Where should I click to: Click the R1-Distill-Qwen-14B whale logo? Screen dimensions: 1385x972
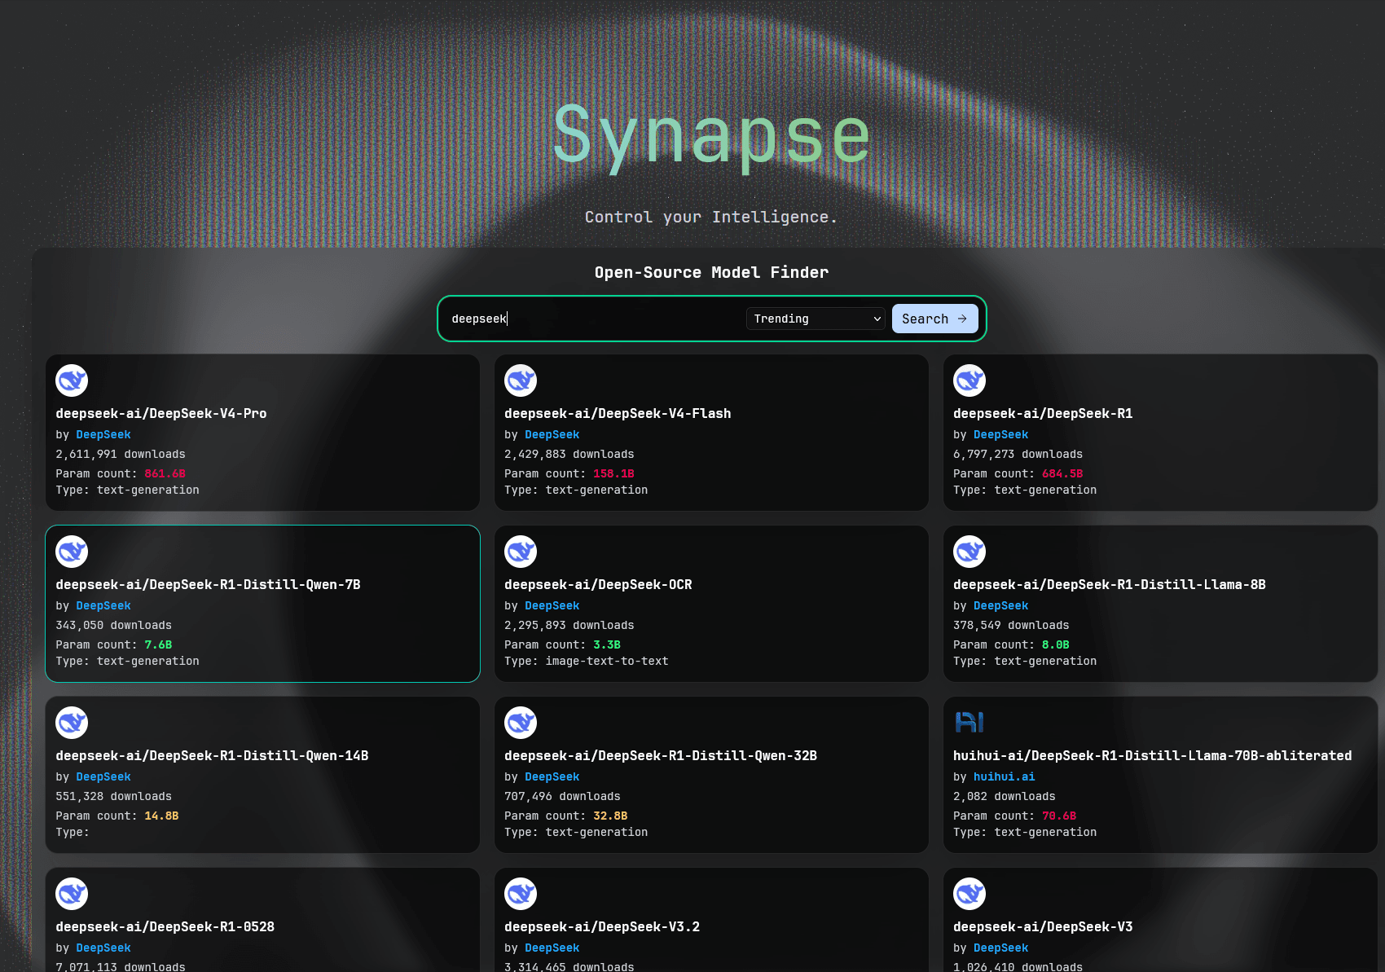pyautogui.click(x=72, y=723)
